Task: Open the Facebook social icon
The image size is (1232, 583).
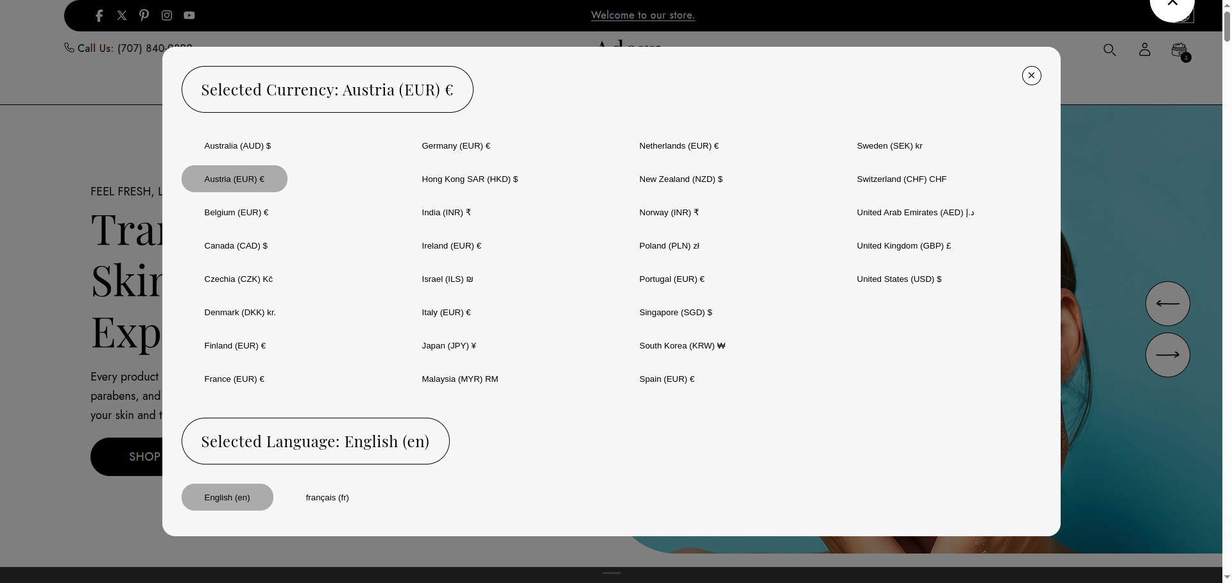Action: [x=99, y=16]
